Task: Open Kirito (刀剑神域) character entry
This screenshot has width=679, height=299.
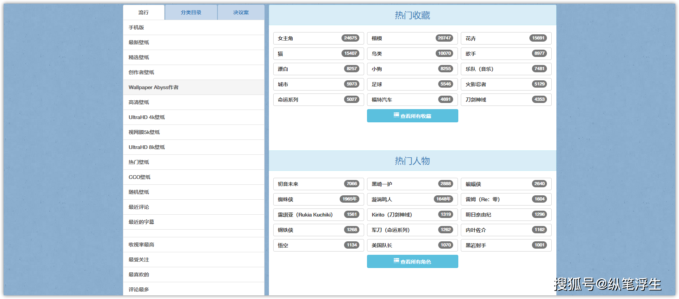Action: point(412,215)
